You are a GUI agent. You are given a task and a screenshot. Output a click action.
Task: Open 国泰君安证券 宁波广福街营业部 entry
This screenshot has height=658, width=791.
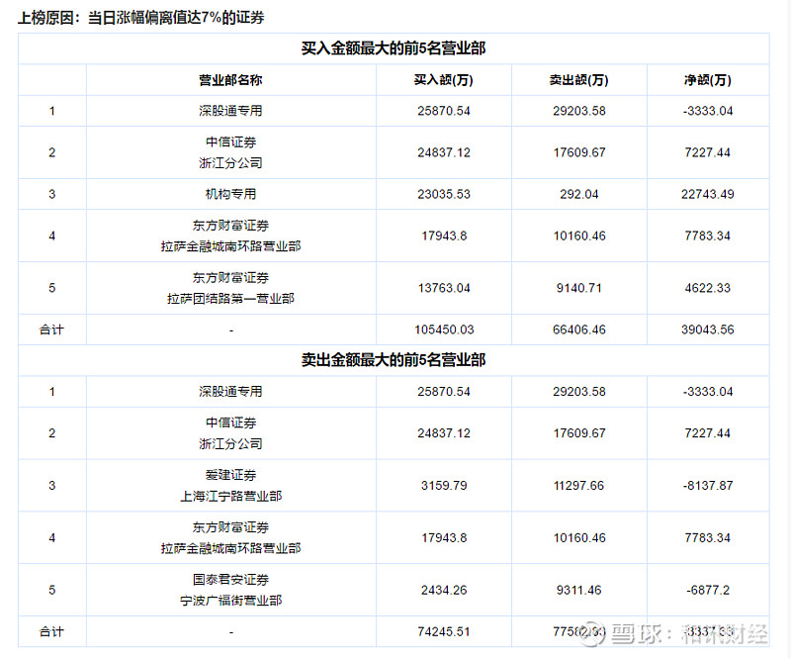point(230,590)
